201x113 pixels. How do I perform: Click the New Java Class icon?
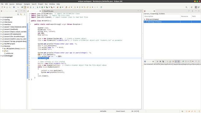61,7
